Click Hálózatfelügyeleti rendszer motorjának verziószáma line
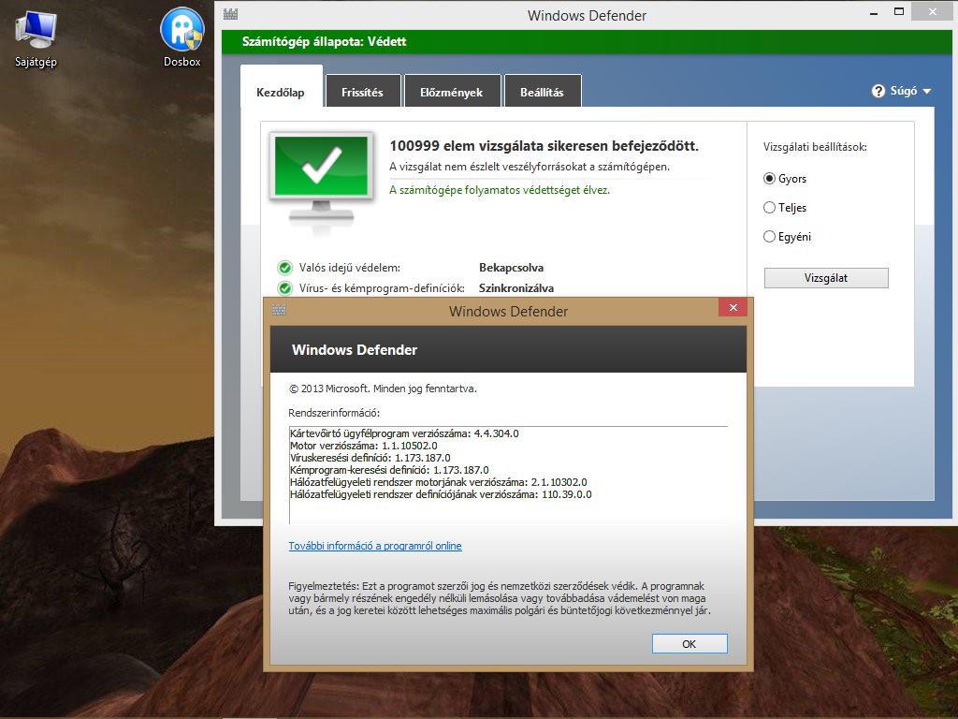 click(438, 482)
